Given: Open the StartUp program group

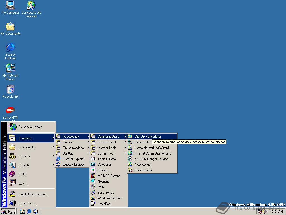Looking at the screenshot, I should pyautogui.click(x=72, y=153).
